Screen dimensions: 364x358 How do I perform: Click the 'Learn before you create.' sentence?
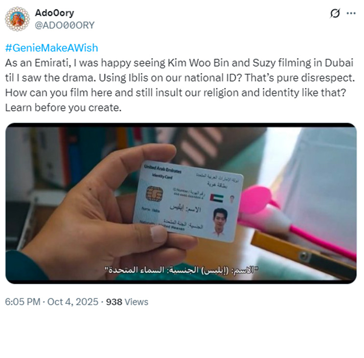(x=64, y=108)
